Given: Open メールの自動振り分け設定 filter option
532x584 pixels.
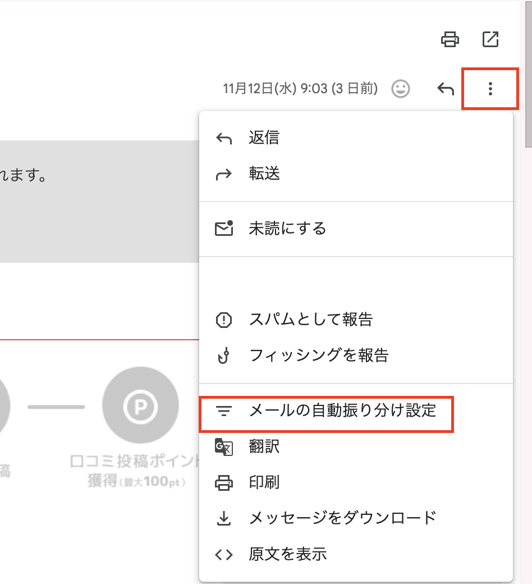Looking at the screenshot, I should pos(342,410).
